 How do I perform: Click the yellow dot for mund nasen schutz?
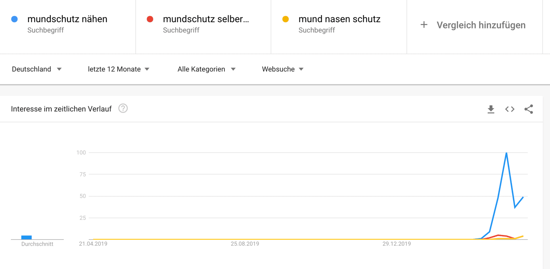[x=286, y=19]
